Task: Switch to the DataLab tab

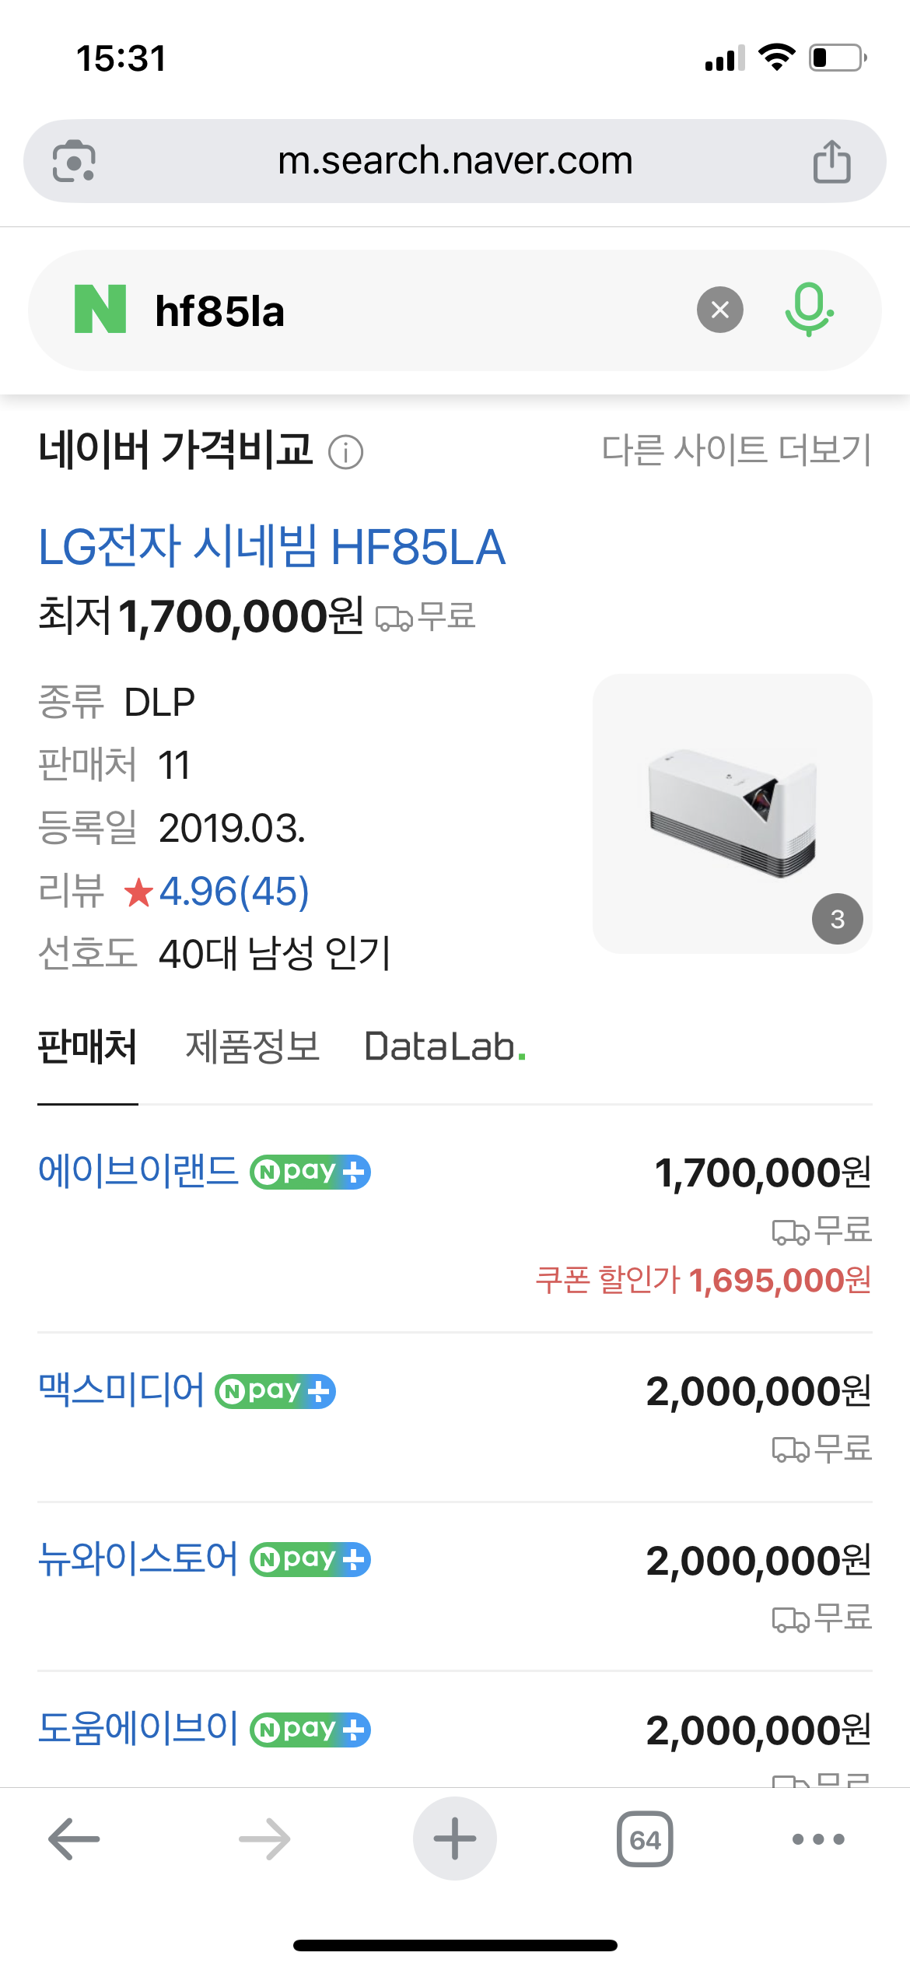Action: [x=445, y=1047]
